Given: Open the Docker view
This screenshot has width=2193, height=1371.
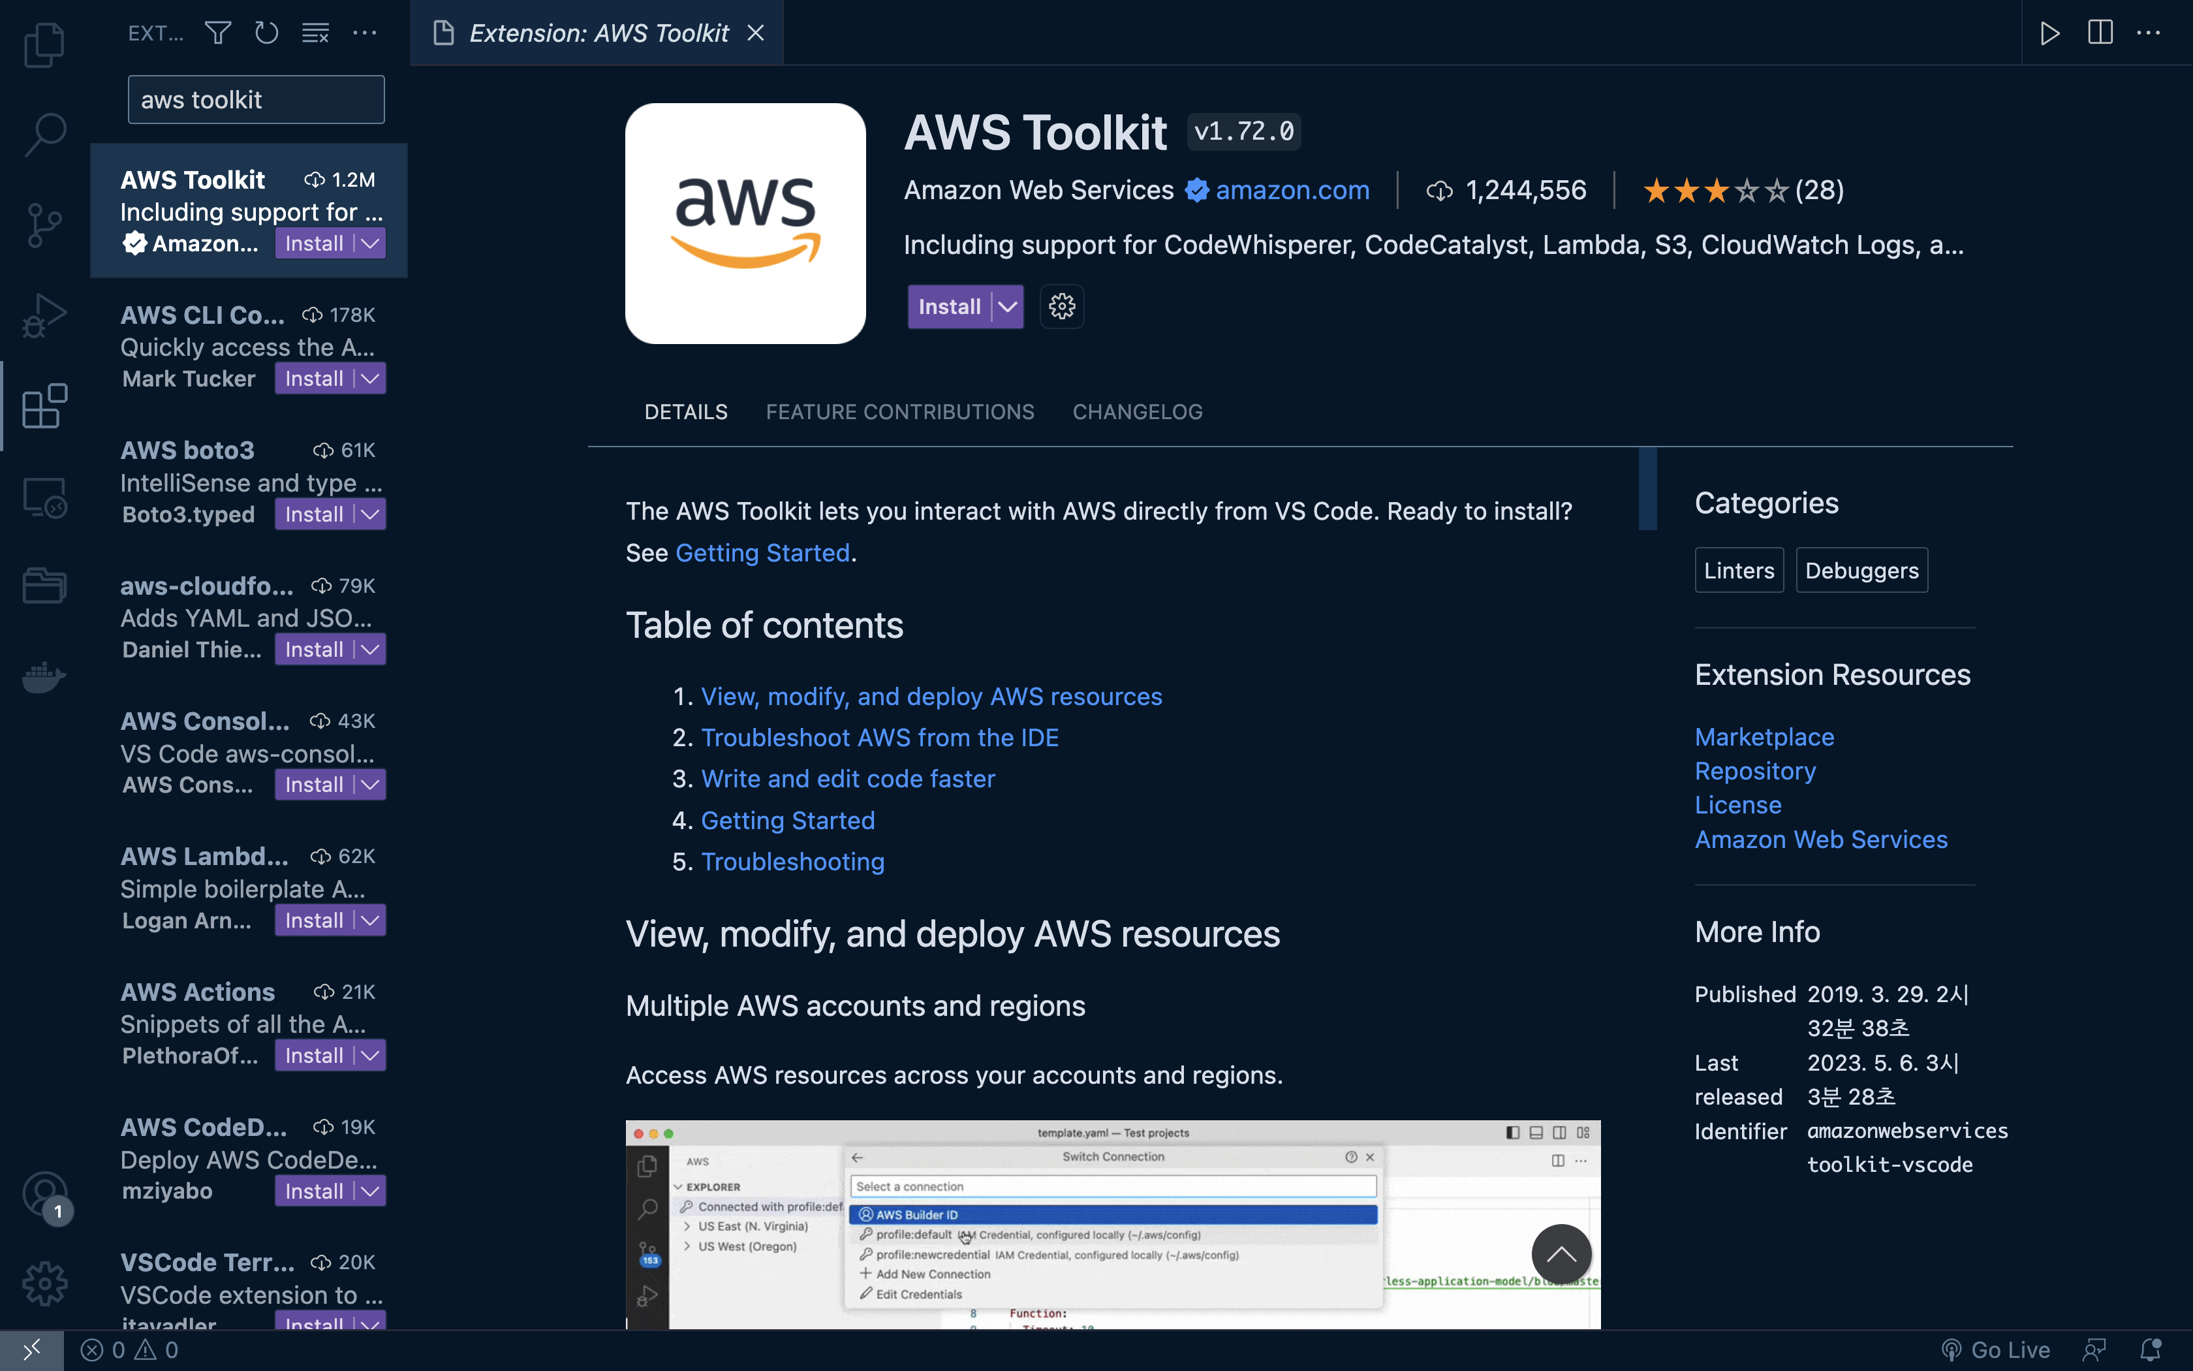Looking at the screenshot, I should click(44, 676).
